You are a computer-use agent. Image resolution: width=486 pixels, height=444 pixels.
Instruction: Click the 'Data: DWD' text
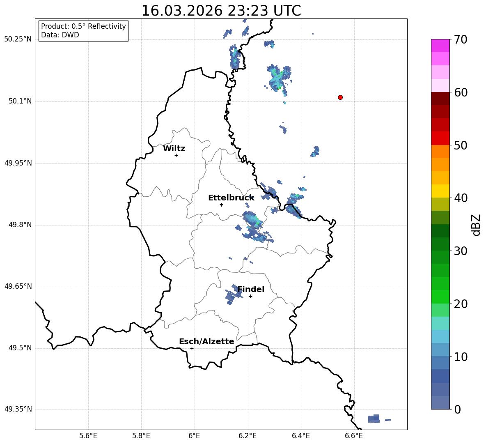(x=60, y=35)
